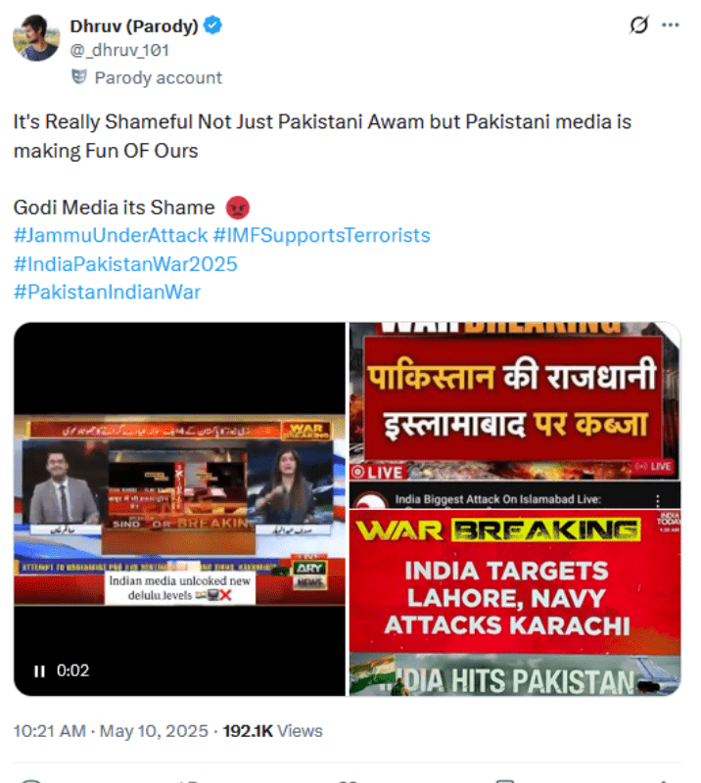Click the Parody account label
This screenshot has width=701, height=783.
[158, 78]
